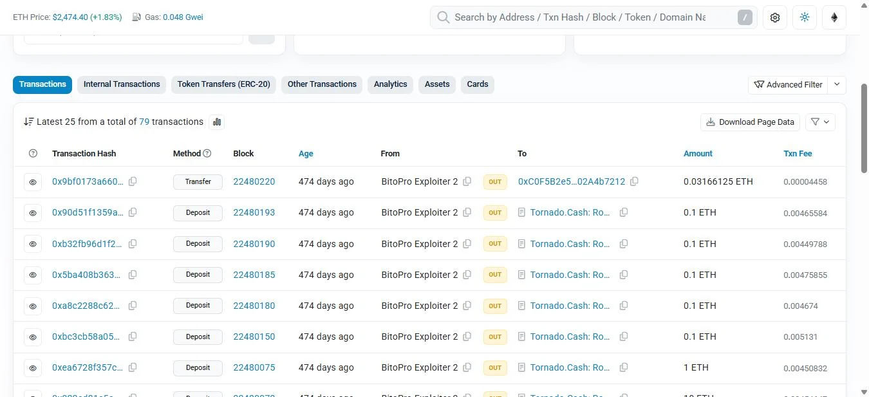Open the Cards tab
The image size is (869, 397).
(x=478, y=84)
